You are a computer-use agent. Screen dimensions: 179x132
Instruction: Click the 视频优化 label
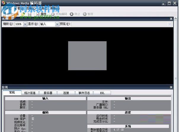coord(20,122)
